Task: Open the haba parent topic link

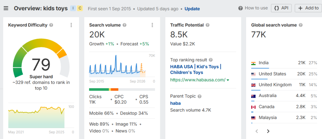Action: [175, 103]
